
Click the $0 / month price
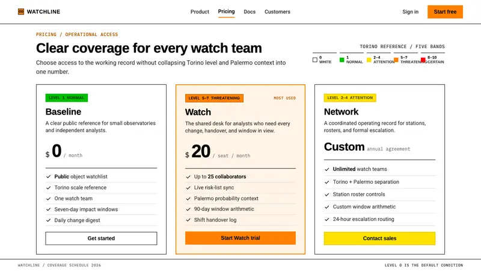click(64, 151)
